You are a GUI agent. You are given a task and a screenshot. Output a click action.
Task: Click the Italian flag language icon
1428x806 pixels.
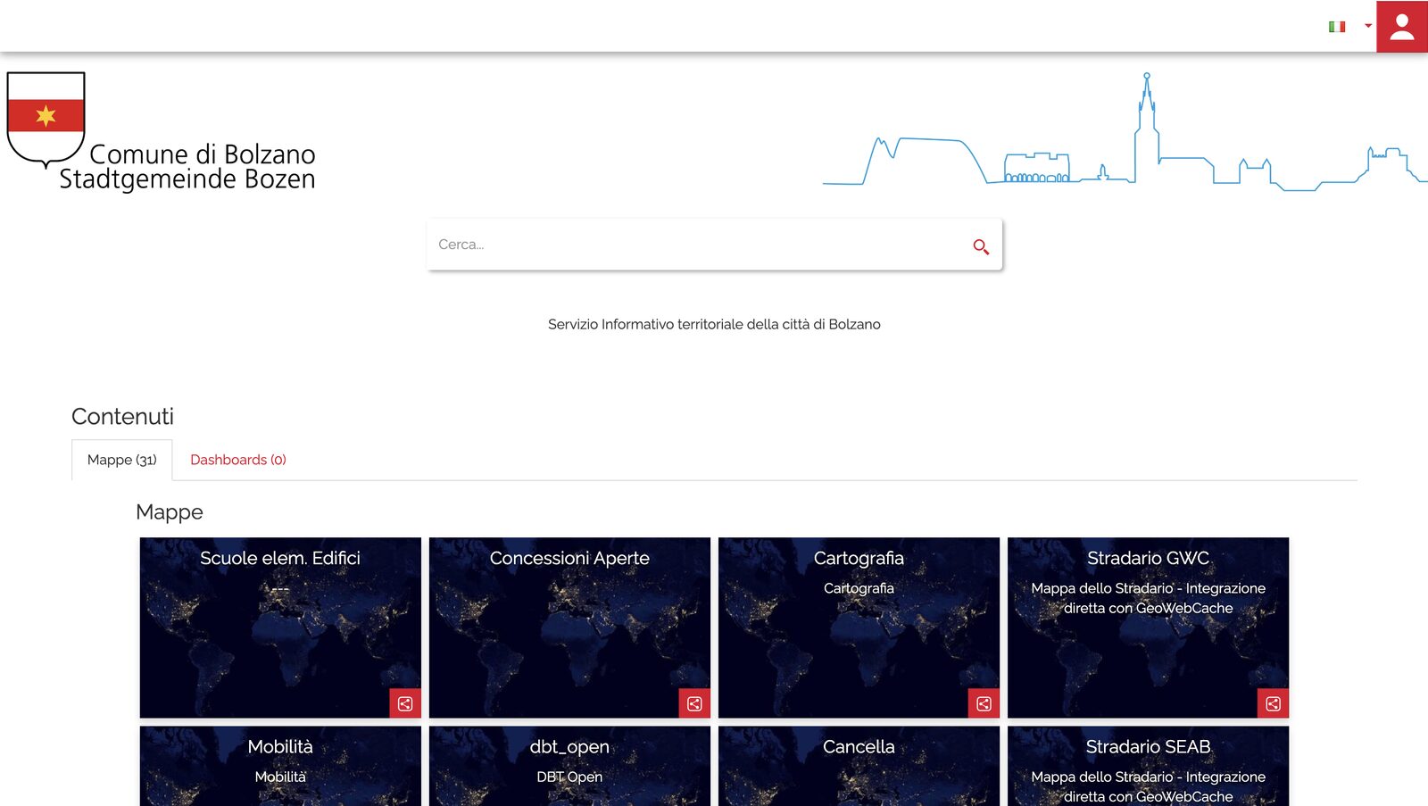point(1337,27)
